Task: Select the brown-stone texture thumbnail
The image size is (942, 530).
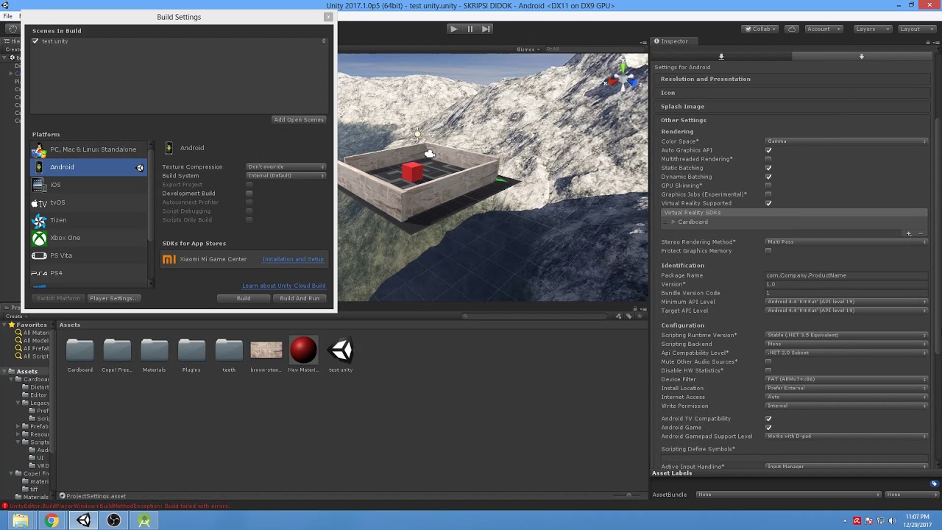Action: pyautogui.click(x=266, y=350)
